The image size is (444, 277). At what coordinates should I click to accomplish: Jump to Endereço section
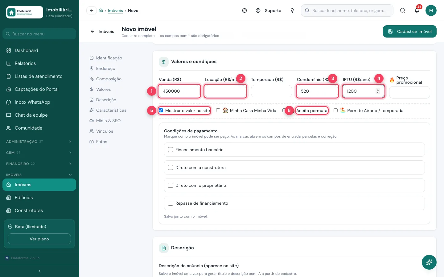105,68
